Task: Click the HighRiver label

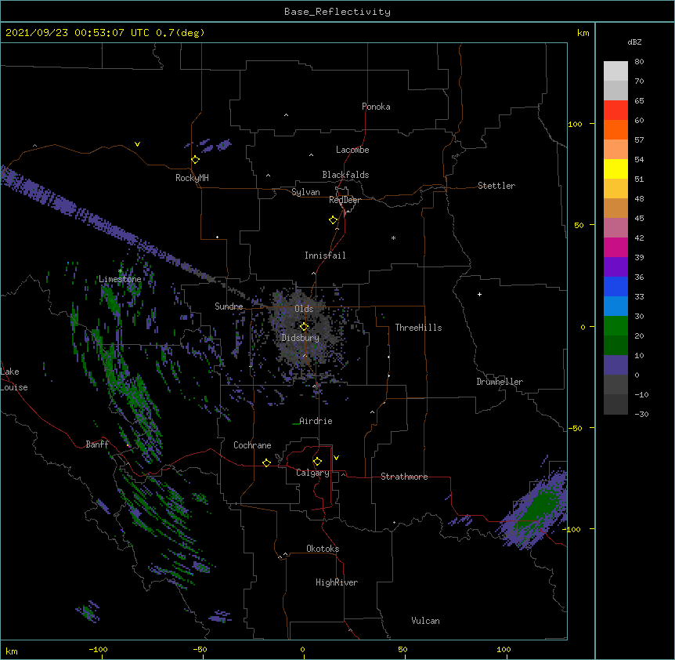Action: click(337, 582)
